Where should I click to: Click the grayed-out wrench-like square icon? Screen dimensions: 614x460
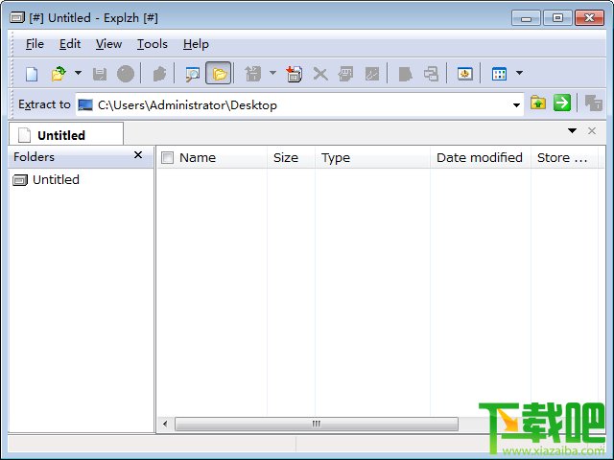point(372,74)
